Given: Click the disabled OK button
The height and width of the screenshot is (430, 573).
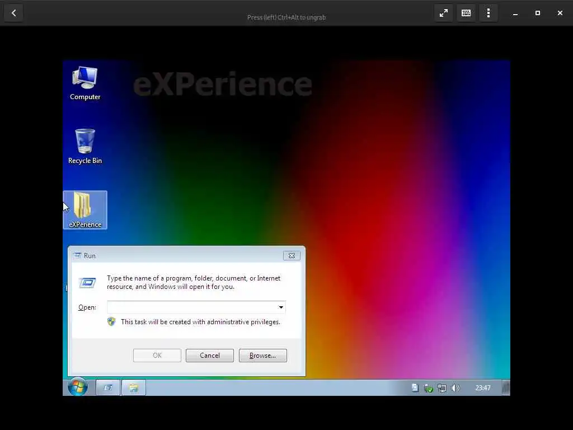Looking at the screenshot, I should (157, 356).
